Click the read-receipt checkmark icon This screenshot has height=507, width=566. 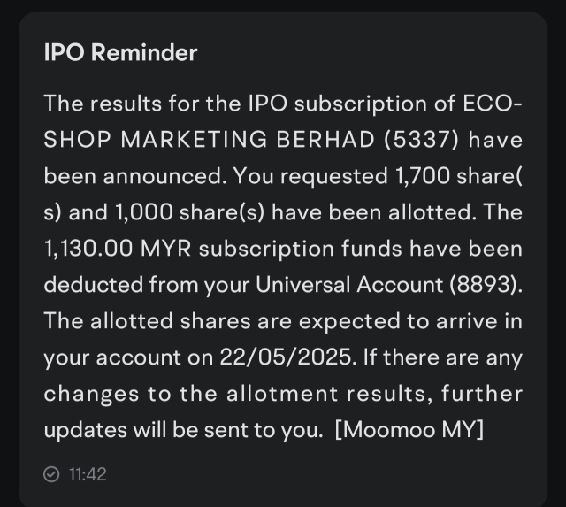pos(51,474)
